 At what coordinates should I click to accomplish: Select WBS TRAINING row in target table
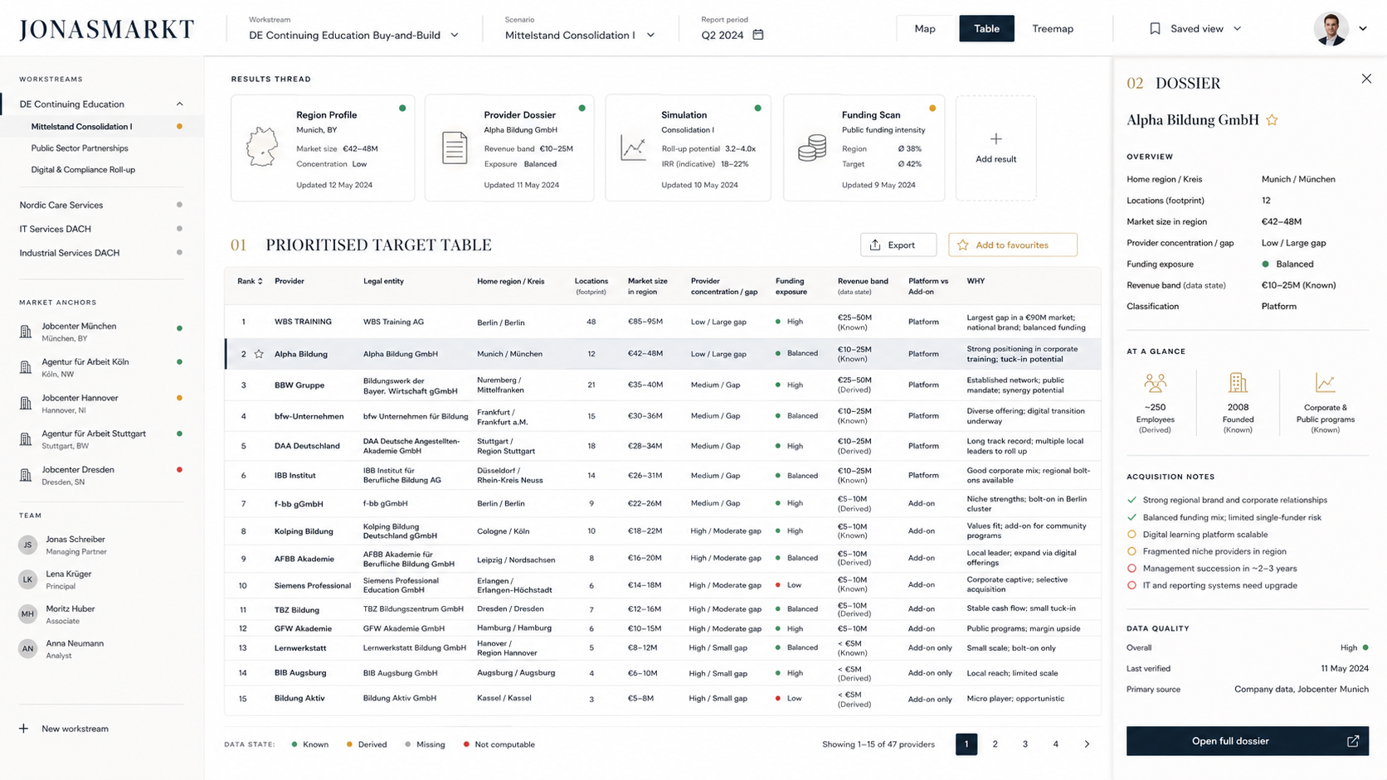(663, 322)
